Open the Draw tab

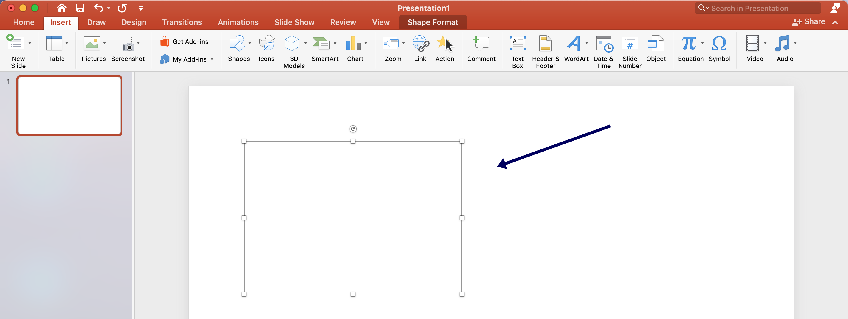click(x=97, y=22)
